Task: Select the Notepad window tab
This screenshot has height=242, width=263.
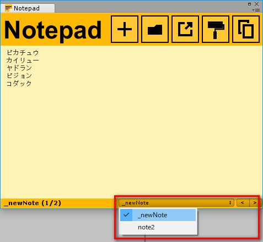Action: [x=28, y=8]
